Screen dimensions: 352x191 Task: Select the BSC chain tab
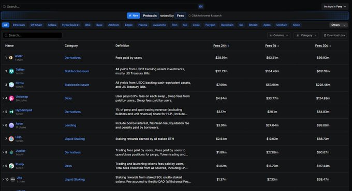pos(88,25)
